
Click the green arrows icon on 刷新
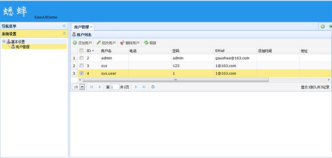click(146, 43)
